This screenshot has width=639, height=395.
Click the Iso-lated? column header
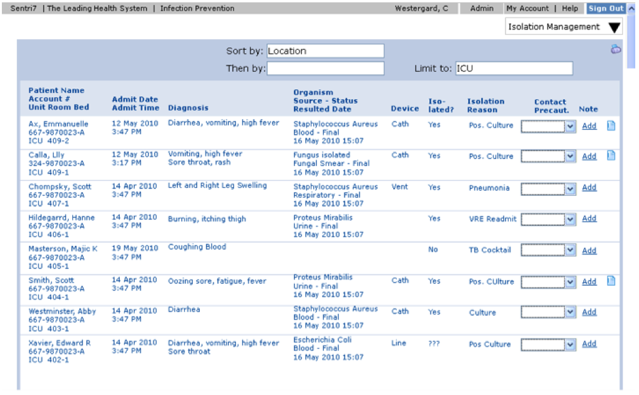click(441, 105)
